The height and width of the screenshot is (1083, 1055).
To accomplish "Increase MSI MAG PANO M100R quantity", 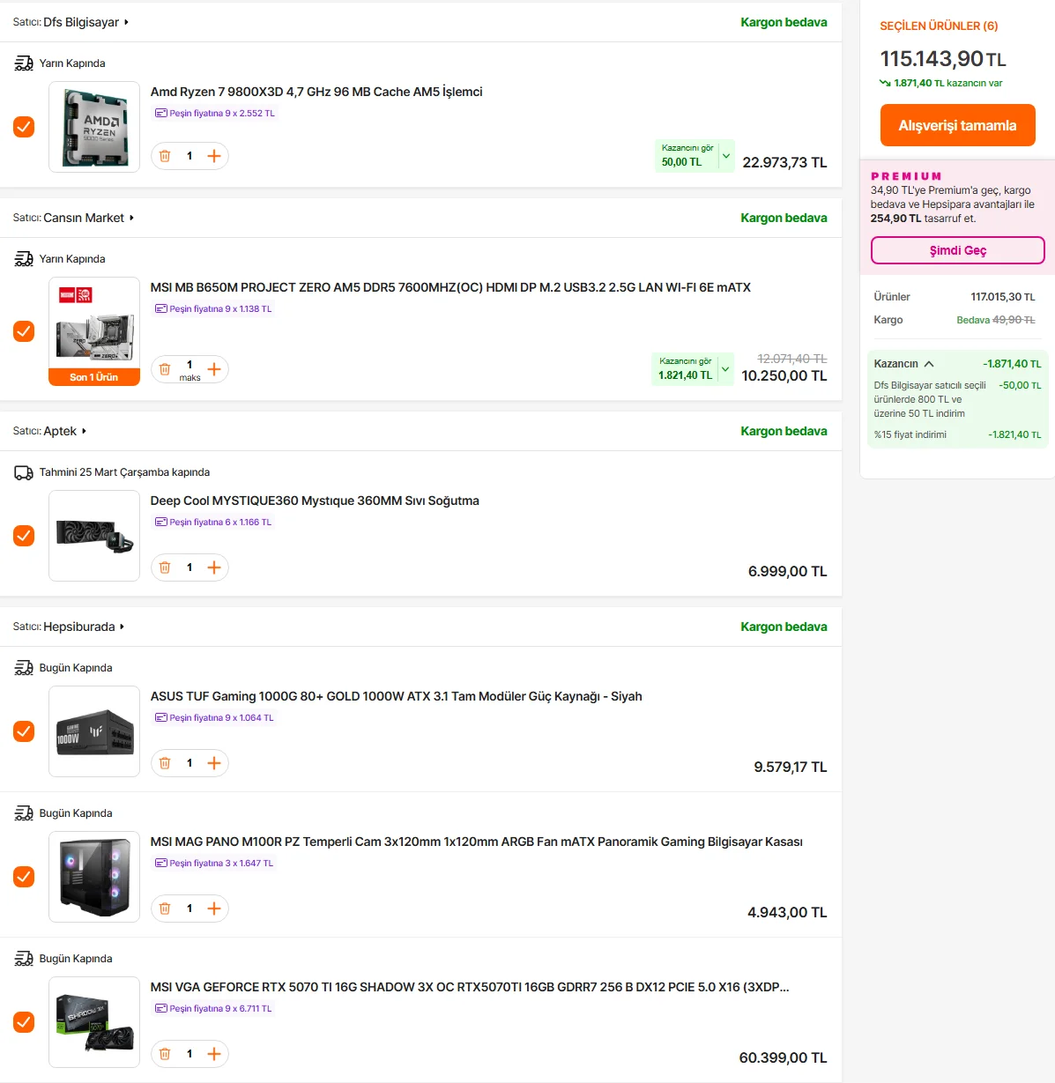I will click(x=214, y=909).
